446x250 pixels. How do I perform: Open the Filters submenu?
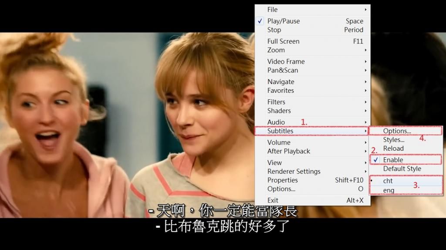pos(312,102)
